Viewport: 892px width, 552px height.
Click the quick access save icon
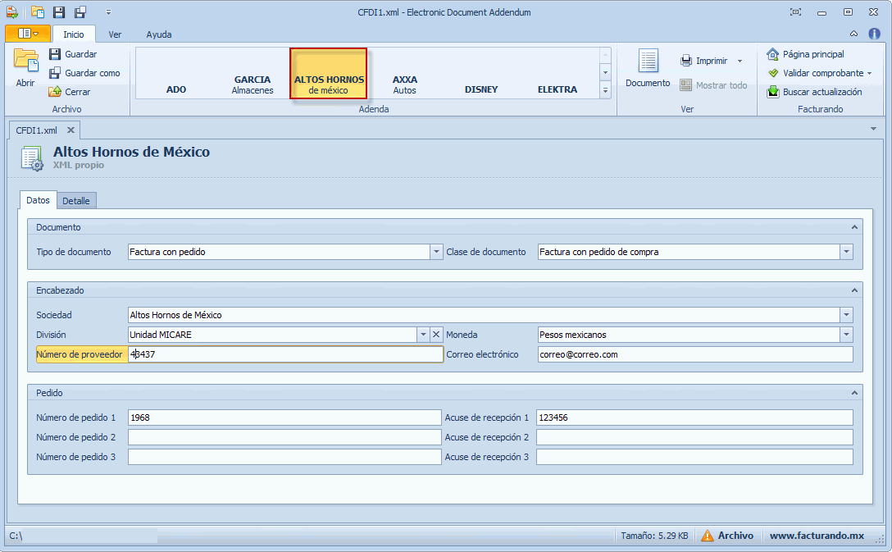(58, 12)
